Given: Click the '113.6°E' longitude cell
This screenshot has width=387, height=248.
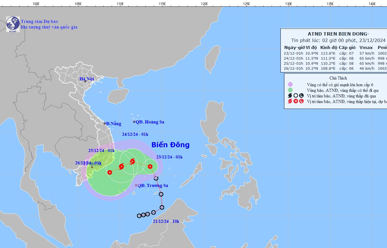Looking at the screenshot, I should (328, 53).
